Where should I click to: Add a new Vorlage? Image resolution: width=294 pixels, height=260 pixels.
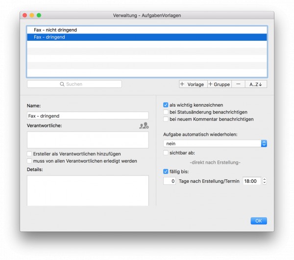[193, 84]
